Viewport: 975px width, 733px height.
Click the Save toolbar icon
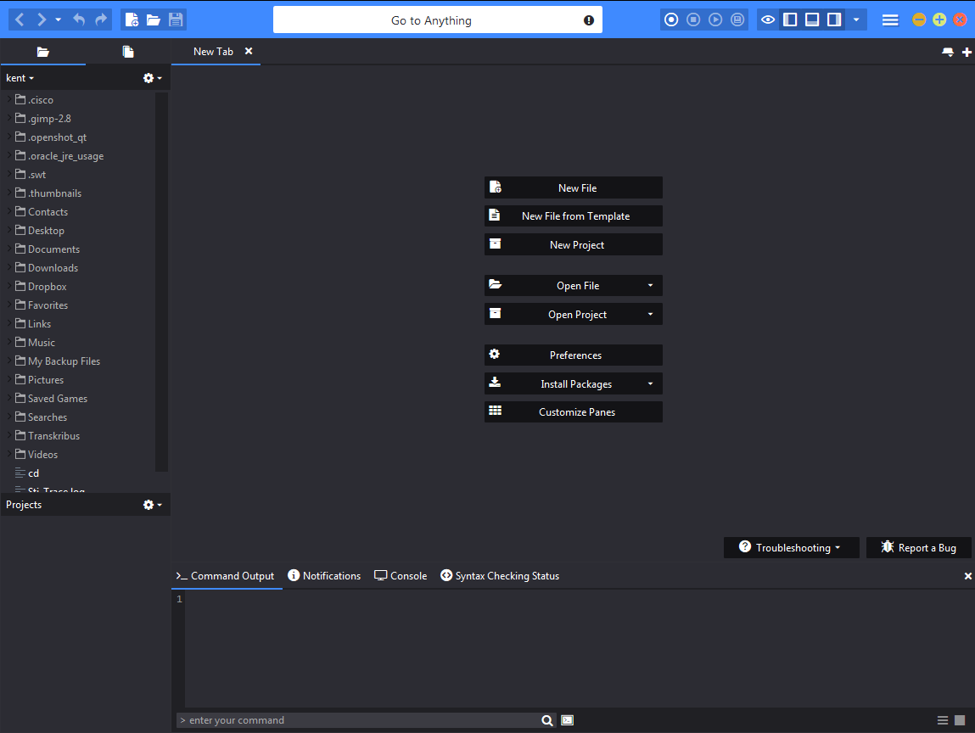pos(175,19)
